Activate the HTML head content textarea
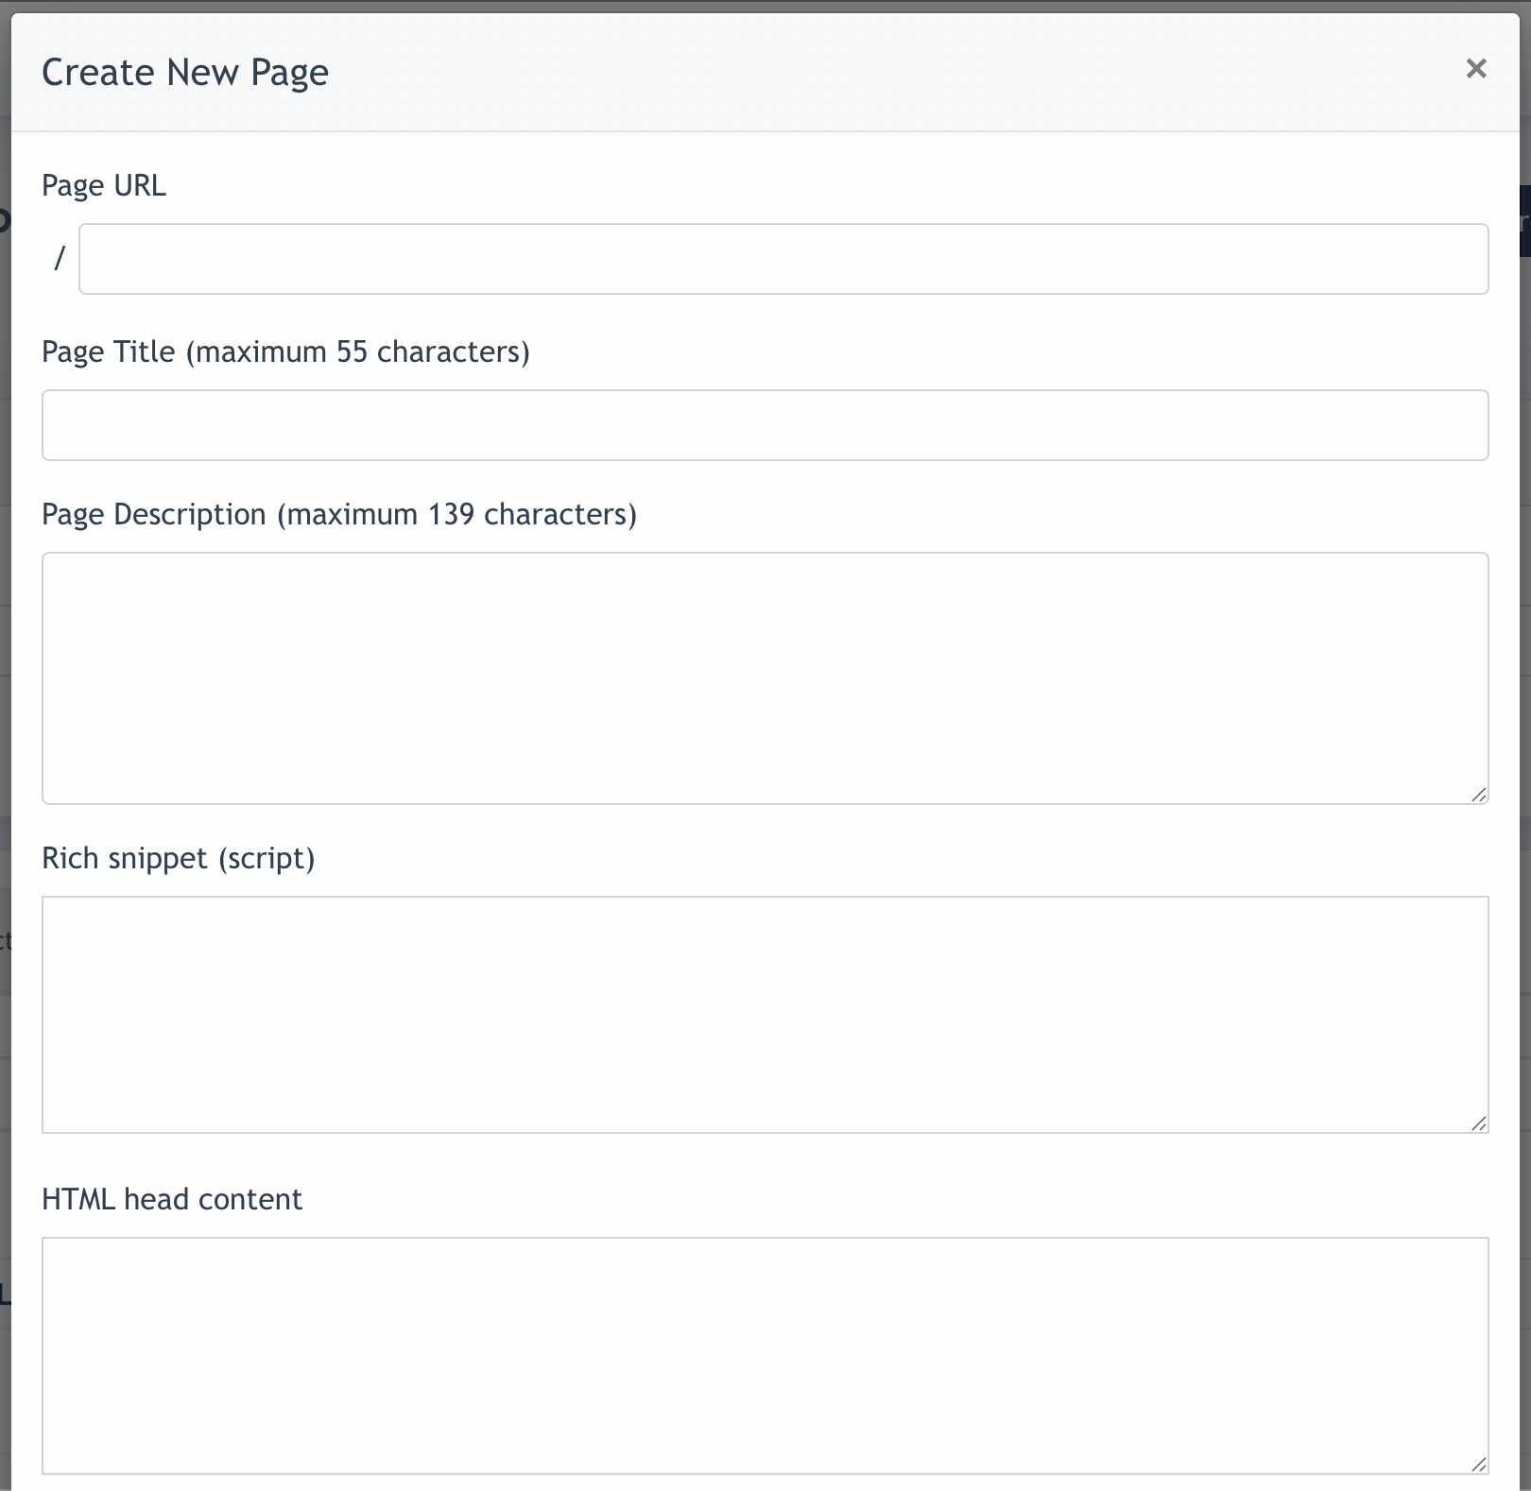Image resolution: width=1531 pixels, height=1491 pixels. click(x=765, y=1355)
